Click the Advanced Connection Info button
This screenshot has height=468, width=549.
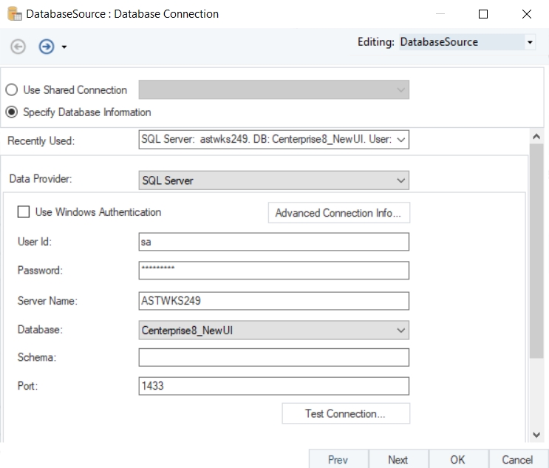pos(338,213)
